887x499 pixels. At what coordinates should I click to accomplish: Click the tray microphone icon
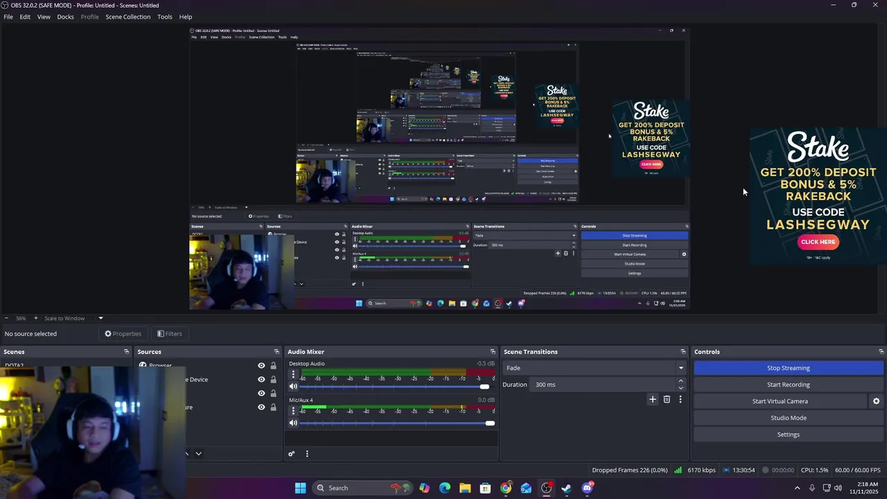click(x=811, y=488)
